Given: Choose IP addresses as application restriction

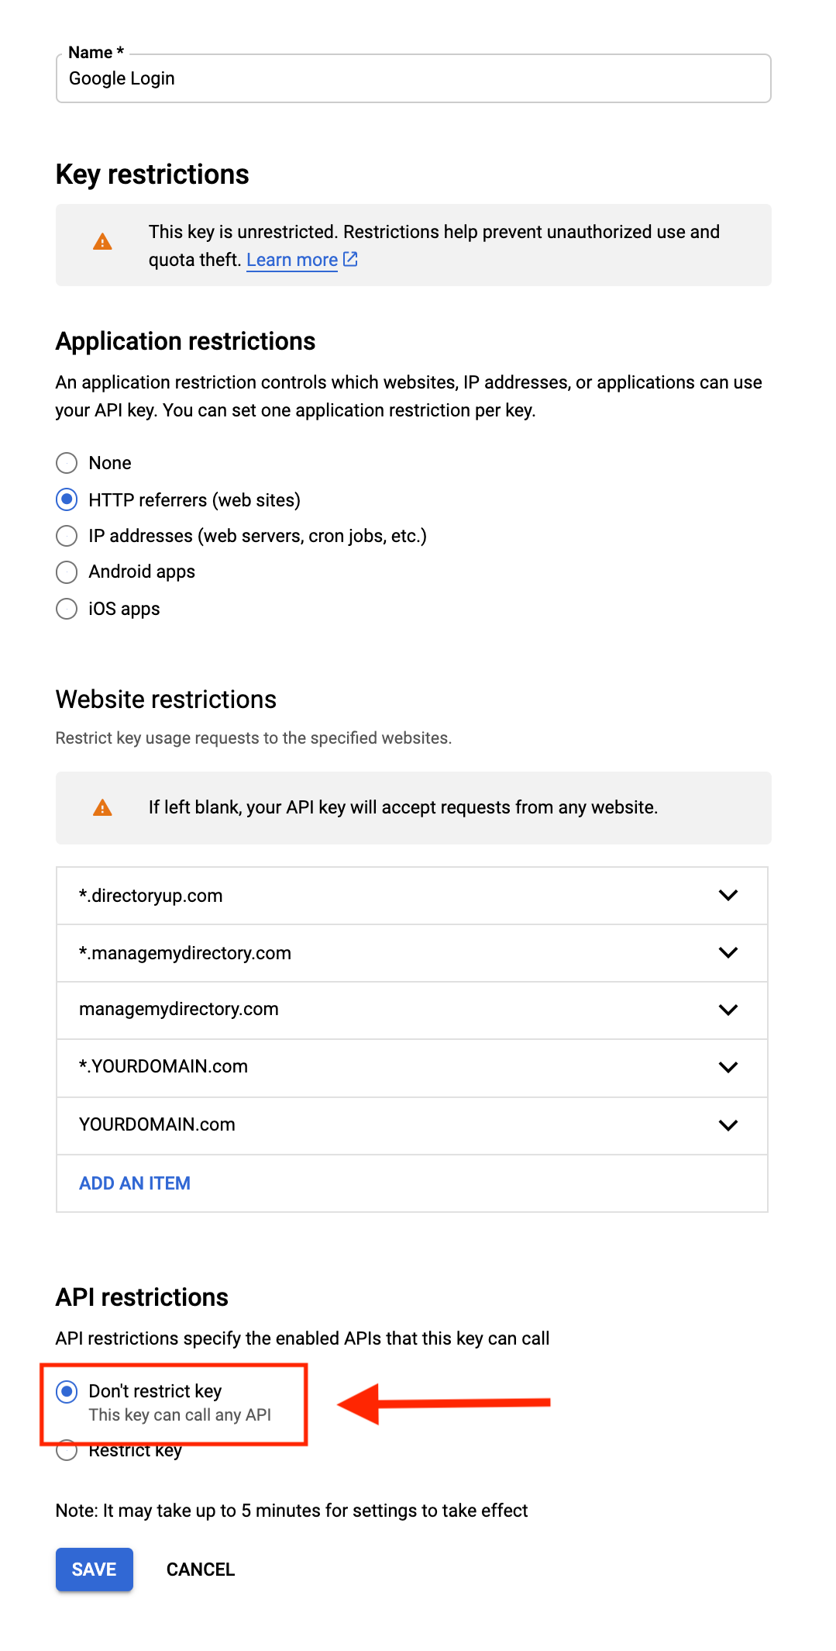Looking at the screenshot, I should coord(67,536).
